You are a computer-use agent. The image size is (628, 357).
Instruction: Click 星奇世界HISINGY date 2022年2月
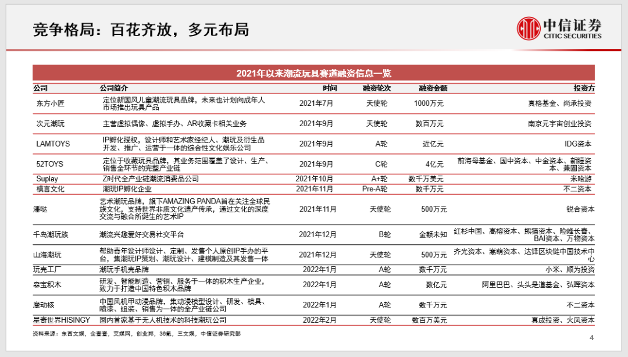[319, 320]
